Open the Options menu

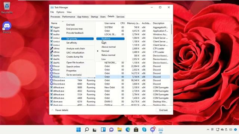tap(60, 12)
